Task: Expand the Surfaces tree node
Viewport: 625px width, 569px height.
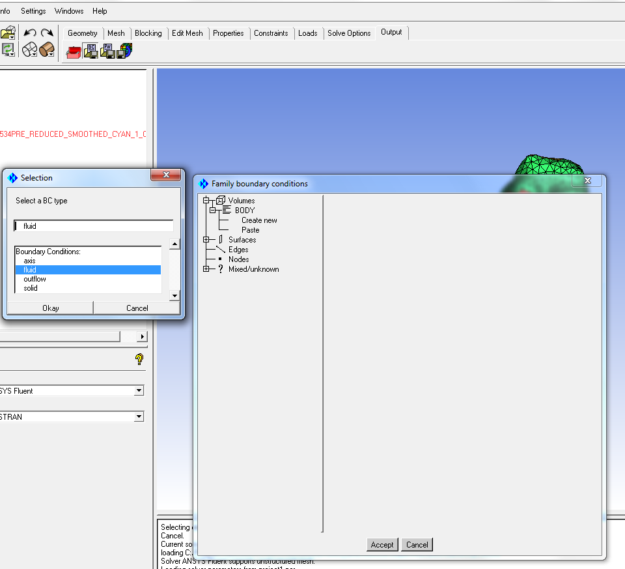Action: (206, 239)
